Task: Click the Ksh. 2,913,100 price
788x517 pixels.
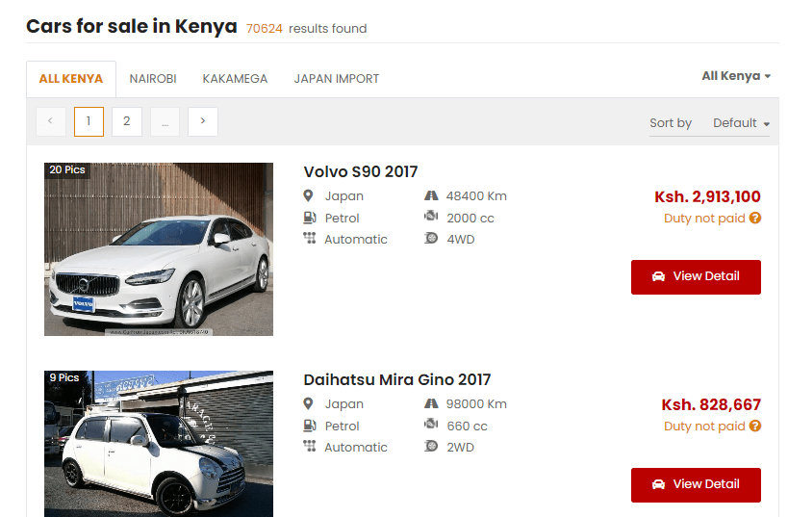Action: [707, 196]
